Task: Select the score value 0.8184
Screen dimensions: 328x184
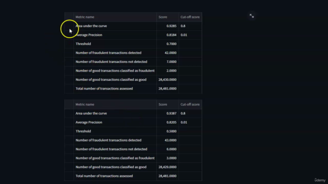Action: click(171, 35)
